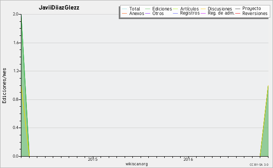Viewport: 273px width, 168px height.
Task: Click the Reversiones legend label
Action: (x=255, y=13)
